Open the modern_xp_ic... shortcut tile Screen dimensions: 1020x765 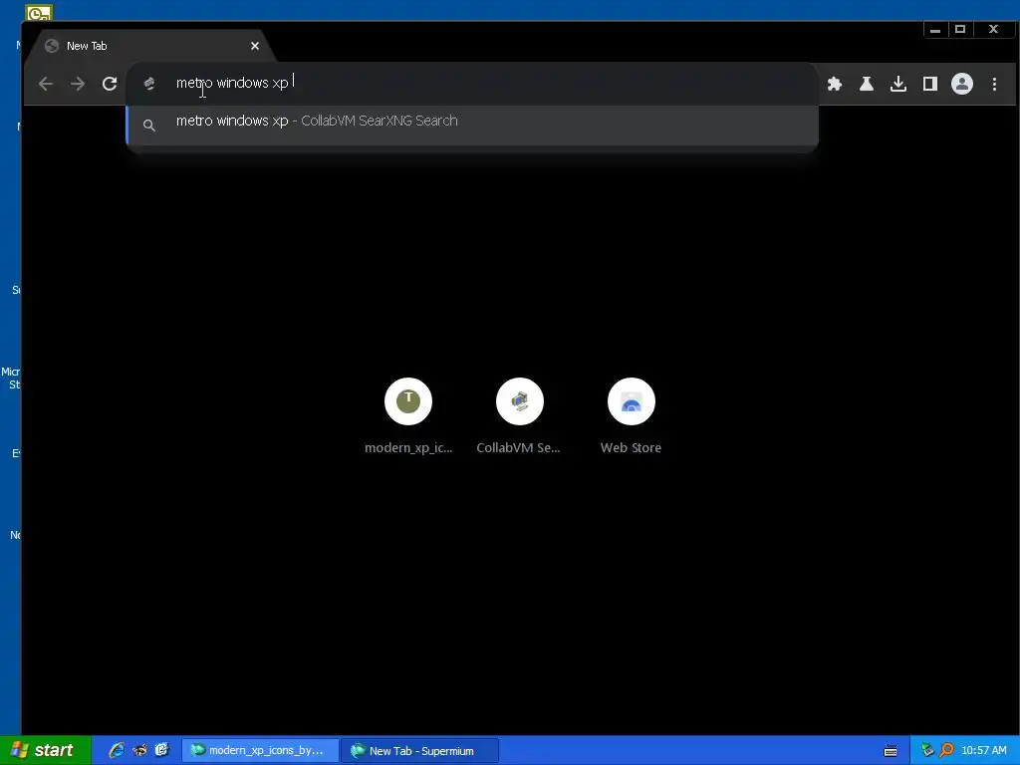point(408,416)
